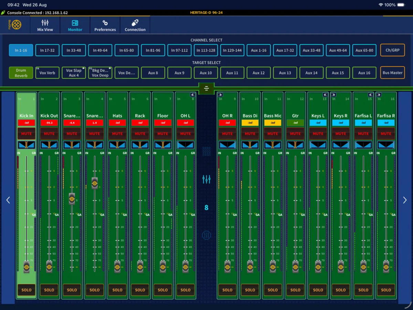413x310 pixels.
Task: Select Drum Reverb as target
Action: pos(21,73)
